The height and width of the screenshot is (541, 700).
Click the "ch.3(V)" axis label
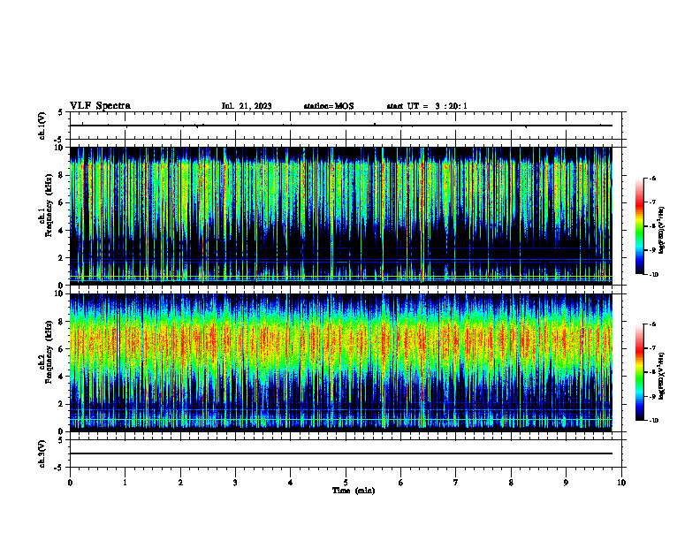click(x=42, y=453)
